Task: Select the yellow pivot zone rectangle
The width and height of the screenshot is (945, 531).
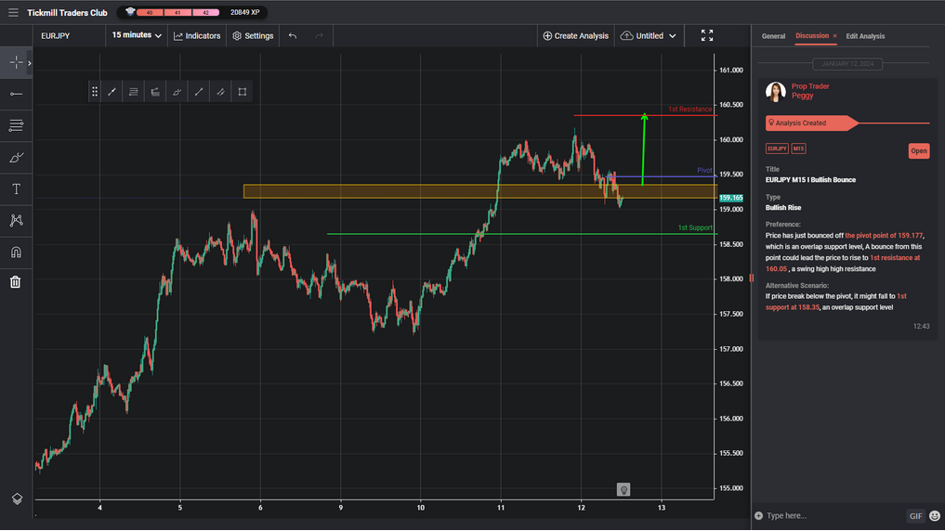Action: point(479,191)
